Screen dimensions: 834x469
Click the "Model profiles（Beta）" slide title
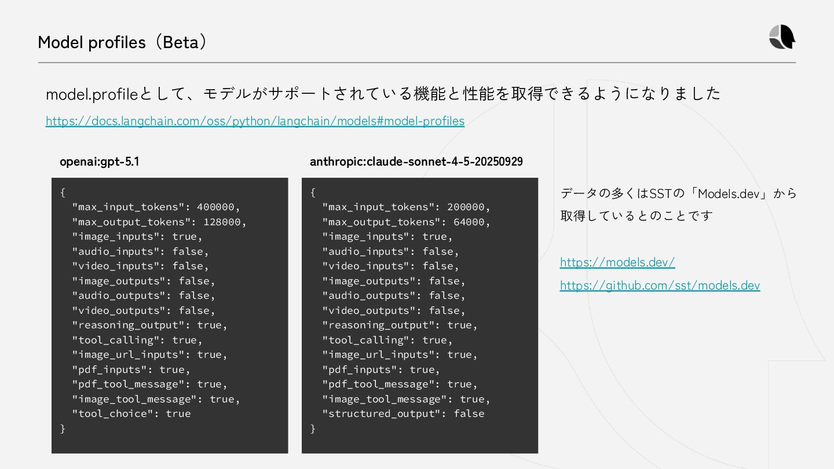click(x=122, y=42)
